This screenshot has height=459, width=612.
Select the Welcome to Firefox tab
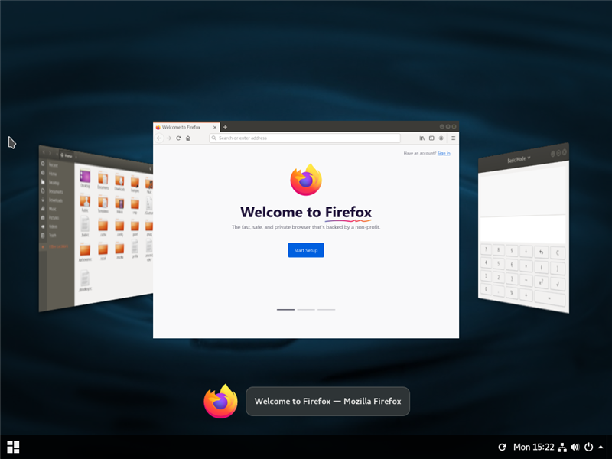point(187,127)
